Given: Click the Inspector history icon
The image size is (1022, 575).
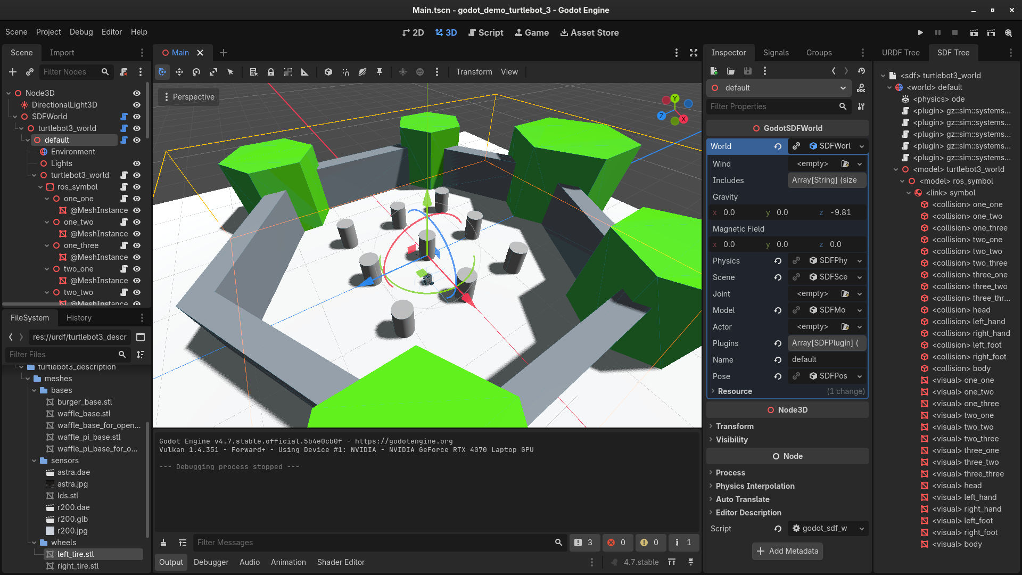Looking at the screenshot, I should [861, 71].
